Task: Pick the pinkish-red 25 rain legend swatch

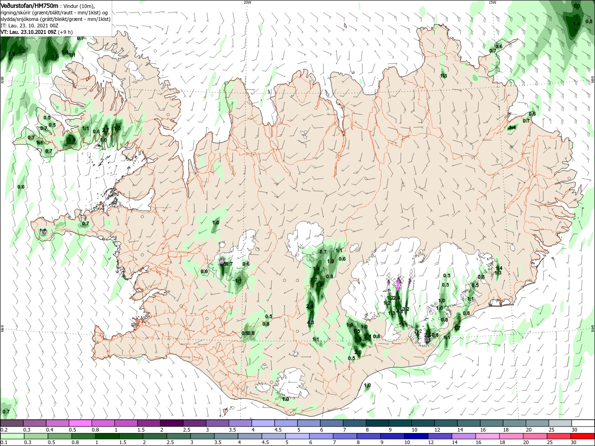Action: click(x=559, y=436)
